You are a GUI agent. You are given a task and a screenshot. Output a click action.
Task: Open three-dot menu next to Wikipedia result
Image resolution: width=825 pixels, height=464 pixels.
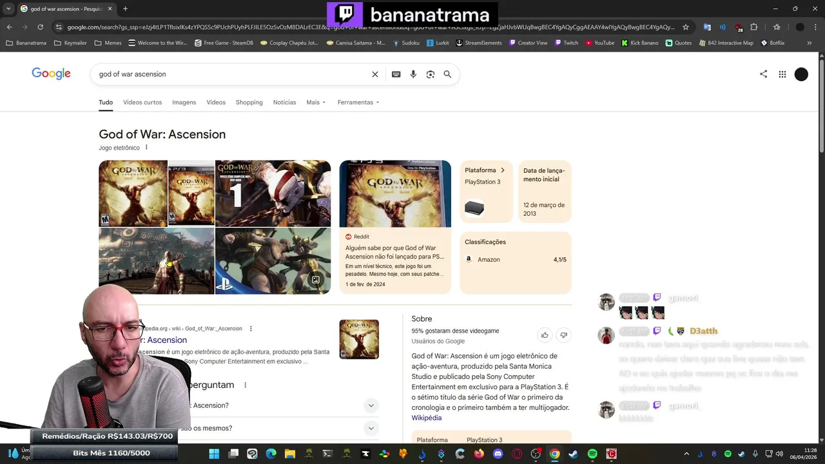point(251,329)
